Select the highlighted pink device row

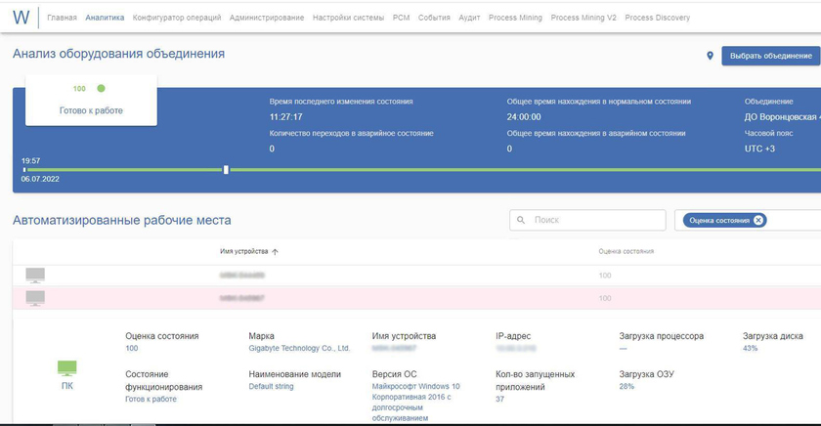click(410, 298)
